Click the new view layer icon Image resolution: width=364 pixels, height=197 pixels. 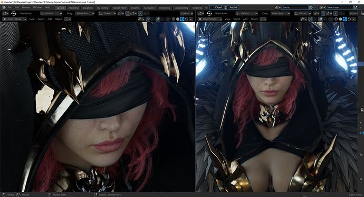(356, 7)
